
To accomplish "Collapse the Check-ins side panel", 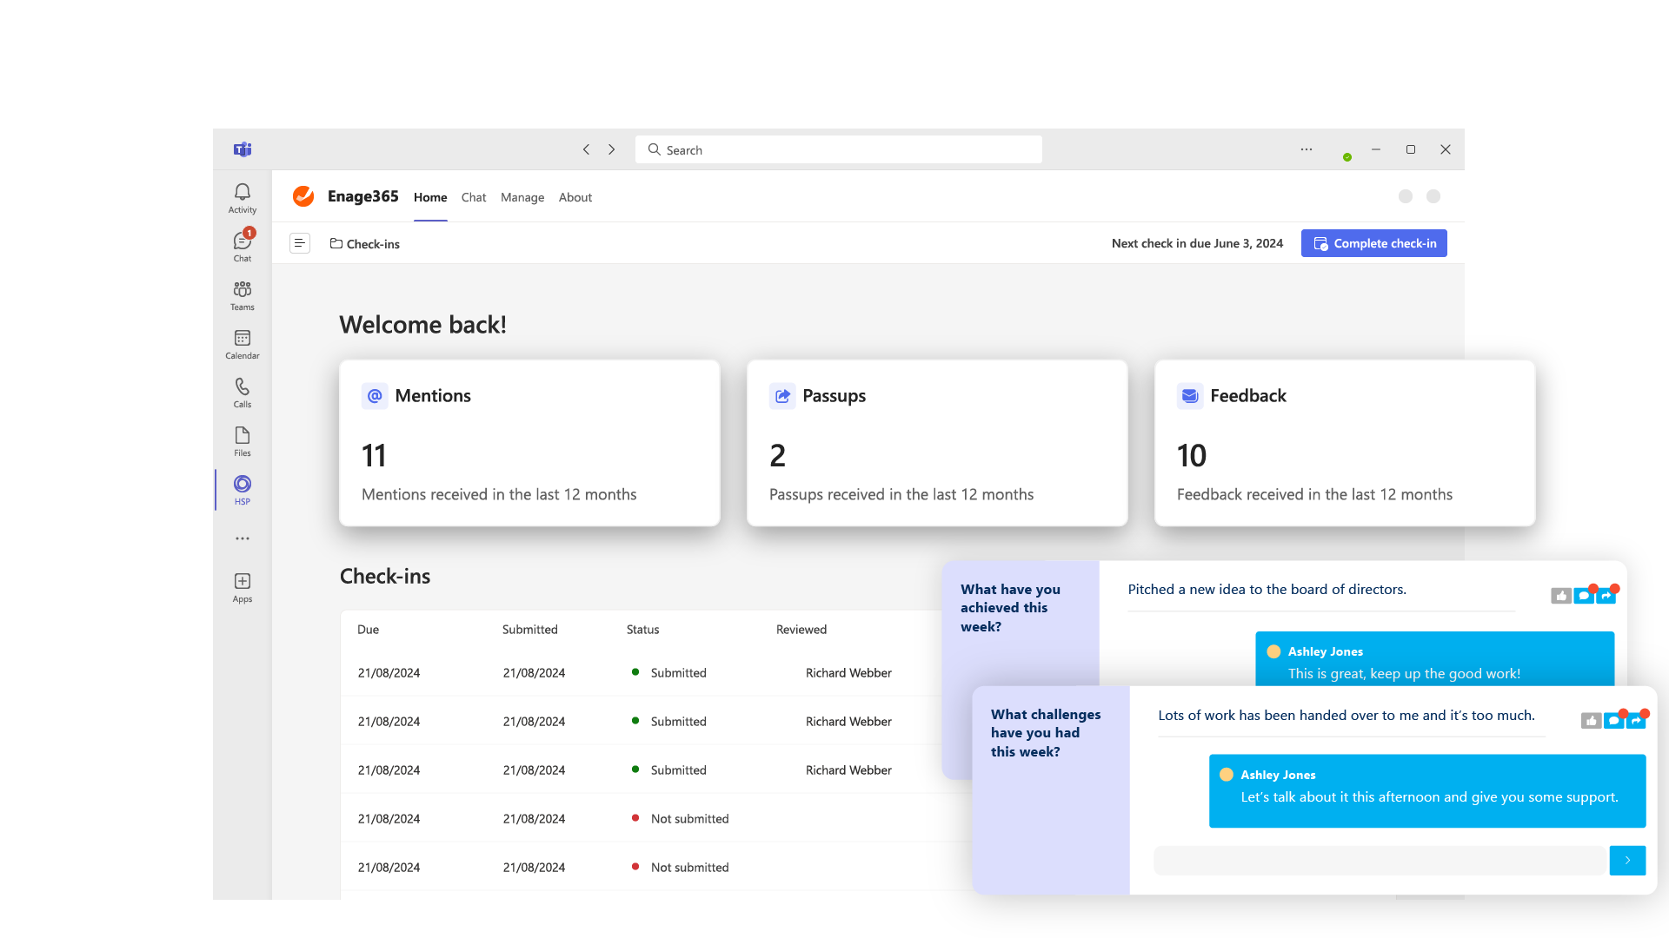I will tap(300, 243).
